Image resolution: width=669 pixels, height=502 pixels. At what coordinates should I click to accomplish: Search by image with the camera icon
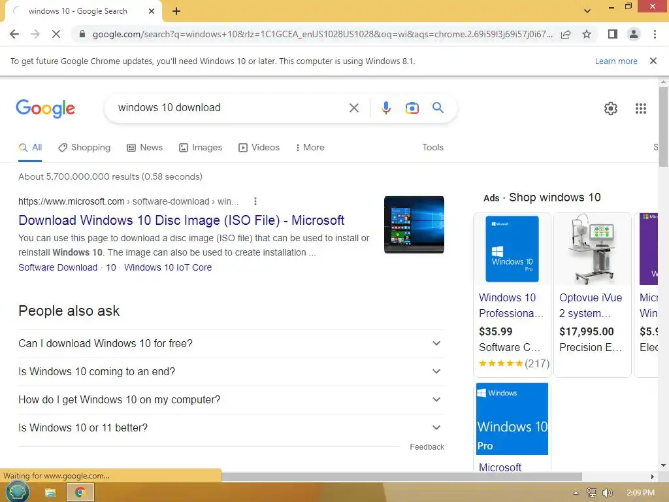[x=412, y=108]
